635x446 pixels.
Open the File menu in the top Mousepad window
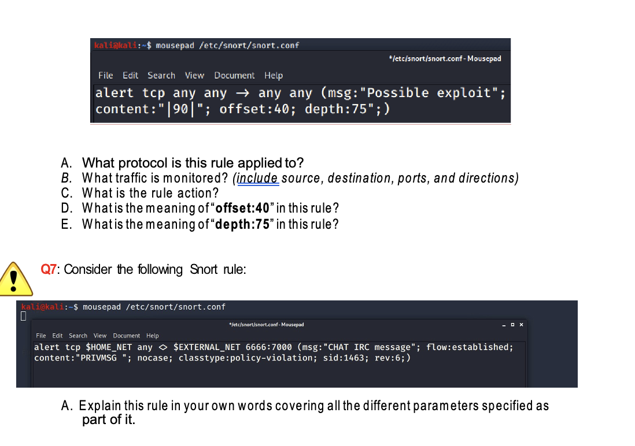105,75
